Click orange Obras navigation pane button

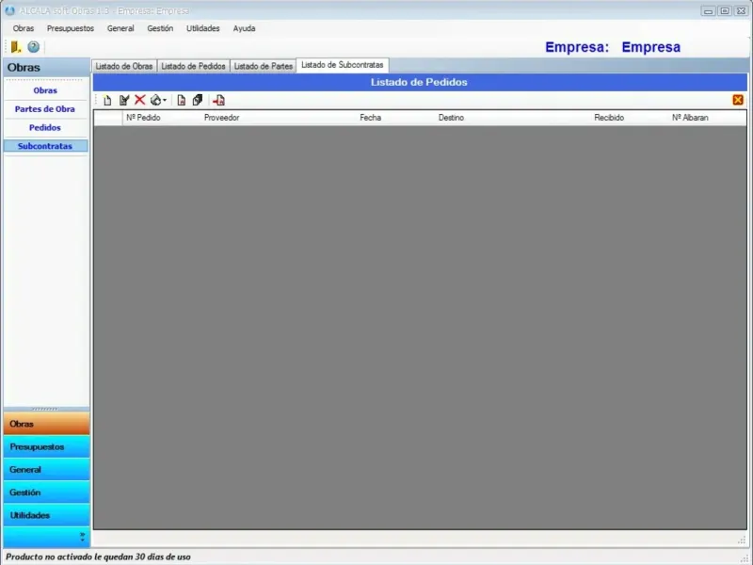pos(46,424)
